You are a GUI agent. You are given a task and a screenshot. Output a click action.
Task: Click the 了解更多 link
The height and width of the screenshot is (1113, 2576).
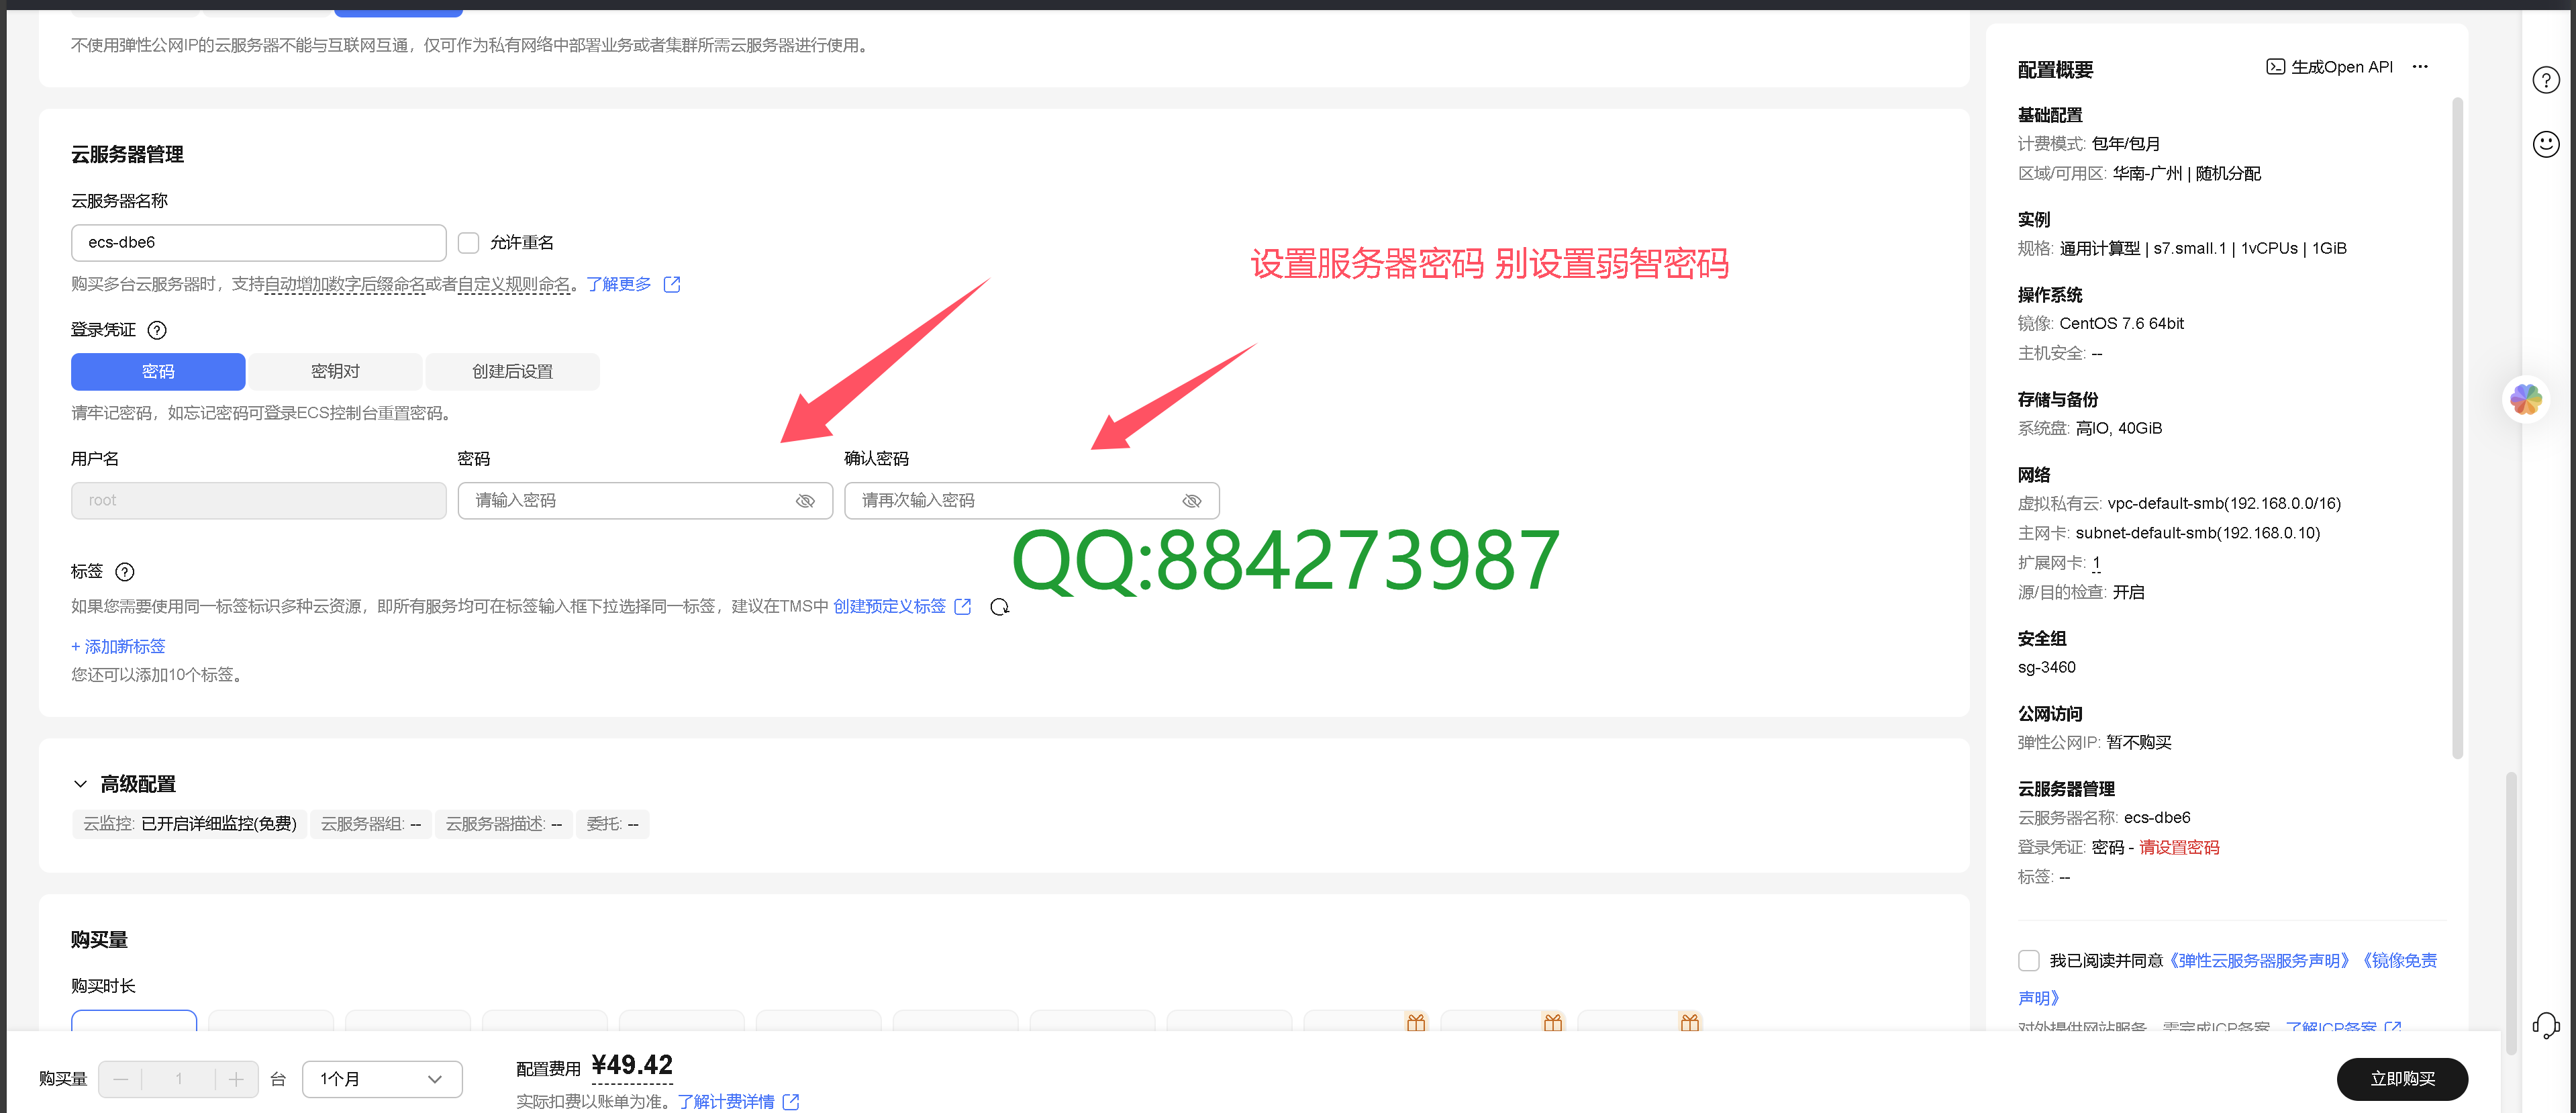618,285
